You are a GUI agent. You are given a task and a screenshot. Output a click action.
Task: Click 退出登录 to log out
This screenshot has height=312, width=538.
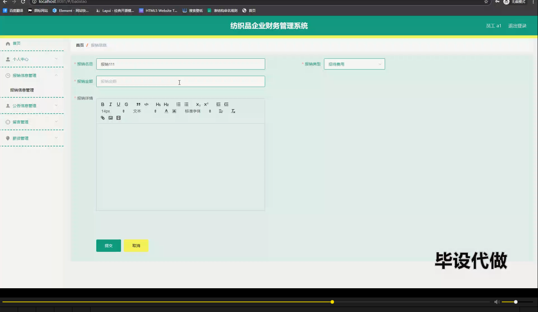tap(517, 26)
